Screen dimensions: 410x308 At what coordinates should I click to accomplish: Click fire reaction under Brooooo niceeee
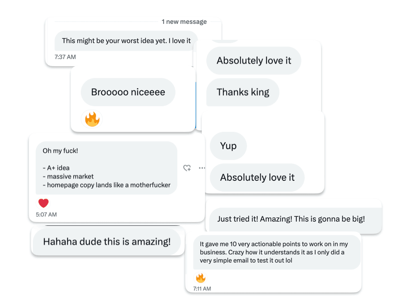(x=92, y=119)
